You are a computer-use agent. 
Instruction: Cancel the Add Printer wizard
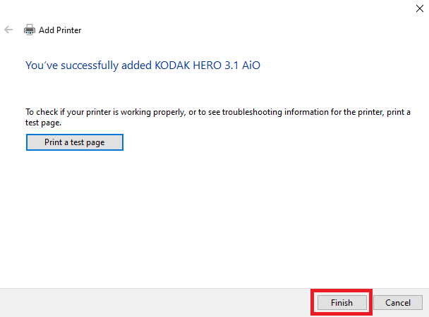tap(398, 302)
